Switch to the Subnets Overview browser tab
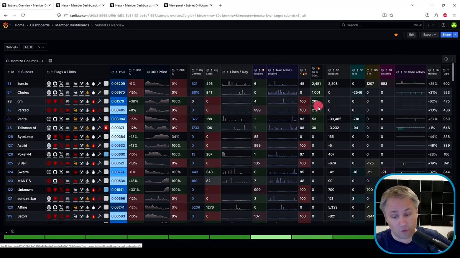This screenshot has width=460, height=258. [x=26, y=5]
